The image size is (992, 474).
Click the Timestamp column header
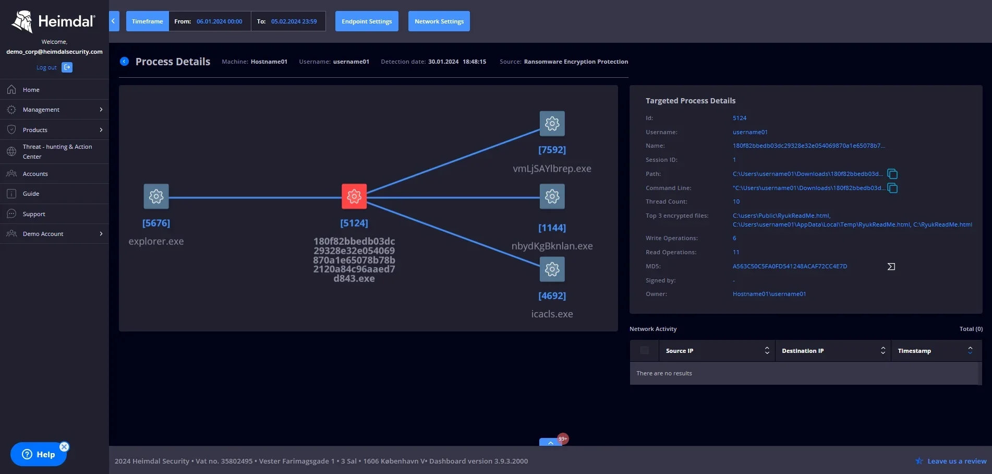936,351
